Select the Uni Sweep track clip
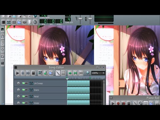 [78, 83]
